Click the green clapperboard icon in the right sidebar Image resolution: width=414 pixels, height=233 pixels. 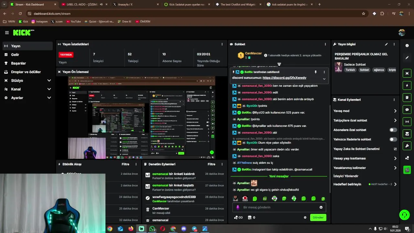pos(407,170)
